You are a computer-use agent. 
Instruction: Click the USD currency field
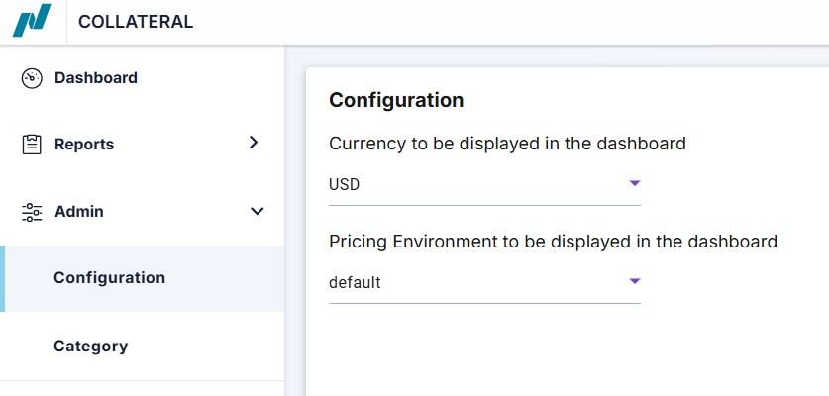(x=484, y=185)
